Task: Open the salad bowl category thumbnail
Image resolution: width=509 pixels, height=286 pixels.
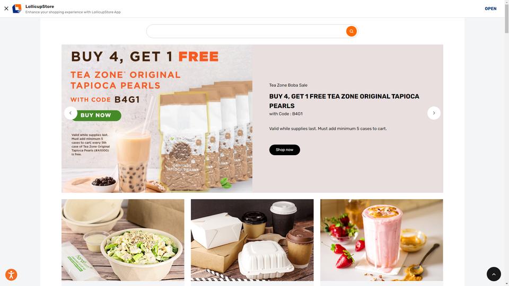Action: (x=122, y=240)
